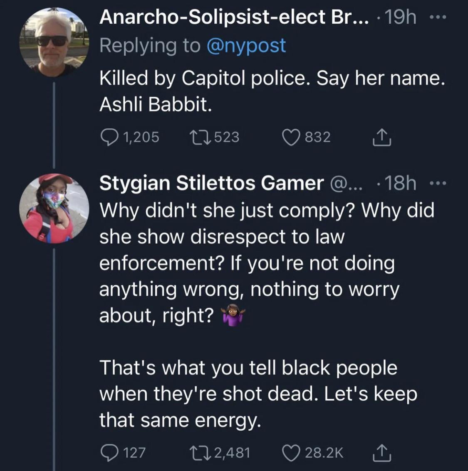Retweet the Anarcho-Solipsist tweet
Viewport: 468px width, 471px height.
198,137
